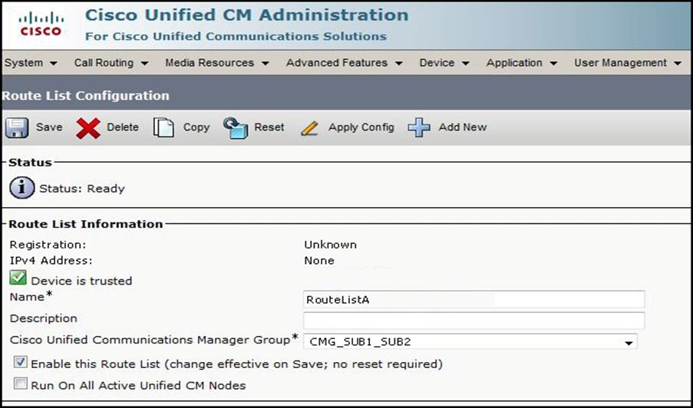This screenshot has width=693, height=408.
Task: Click the Cisco logo
Action: [x=41, y=24]
